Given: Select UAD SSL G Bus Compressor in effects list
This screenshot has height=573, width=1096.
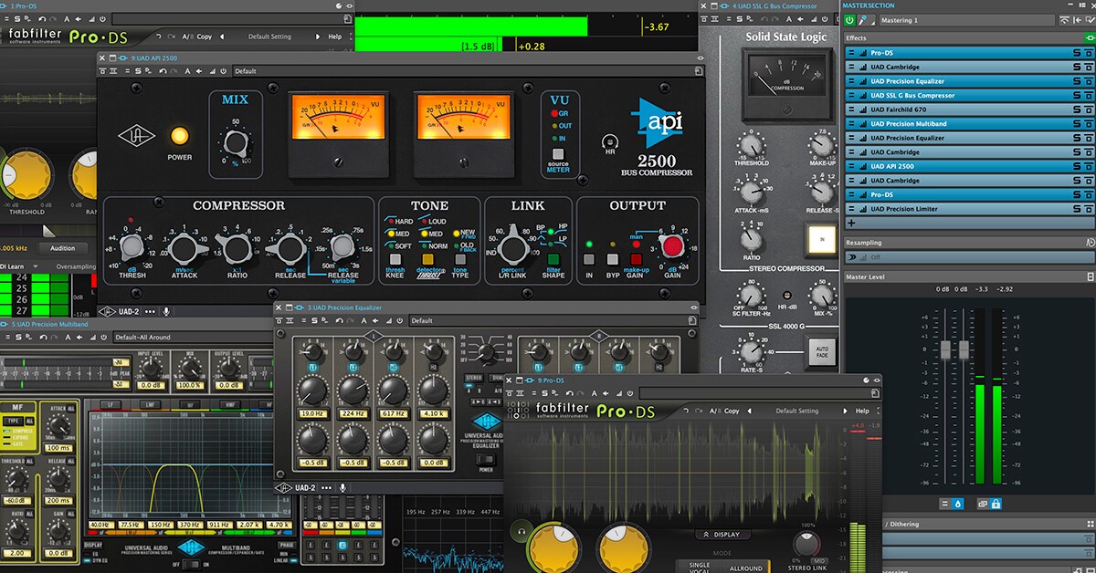Looking at the screenshot, I should pyautogui.click(x=969, y=96).
